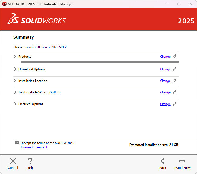Click the pencil icon for Toolbox/Hole Wizard Options
The width and height of the screenshot is (197, 174).
click(174, 92)
